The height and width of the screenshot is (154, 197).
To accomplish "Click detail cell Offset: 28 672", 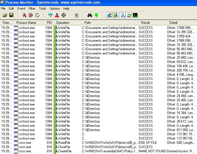I will [181, 121].
